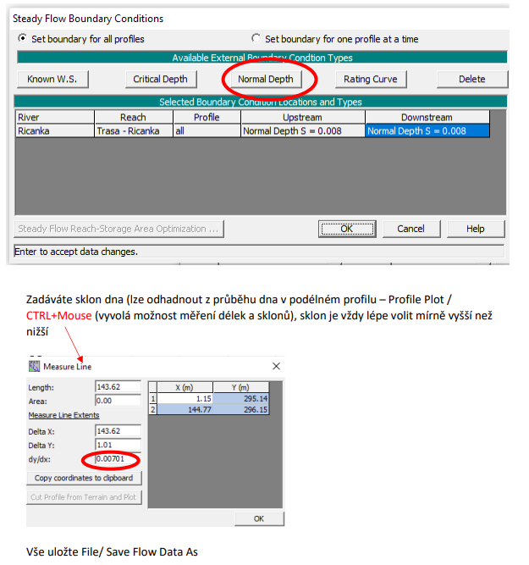Select the Downstream Normal Depth cell
The height and width of the screenshot is (565, 529).
coord(427,131)
